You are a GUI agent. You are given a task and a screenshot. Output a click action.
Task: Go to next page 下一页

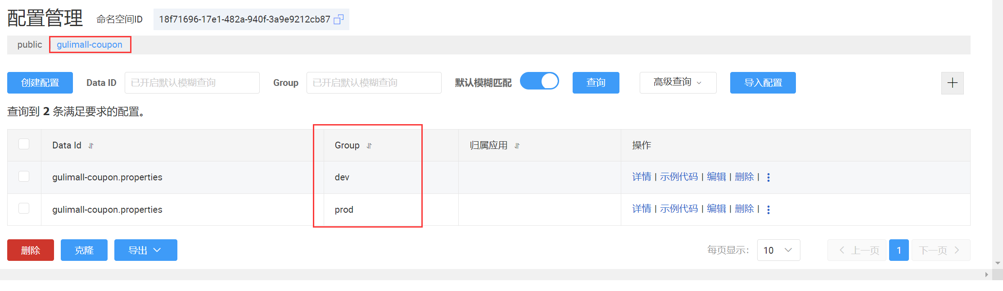[940, 250]
